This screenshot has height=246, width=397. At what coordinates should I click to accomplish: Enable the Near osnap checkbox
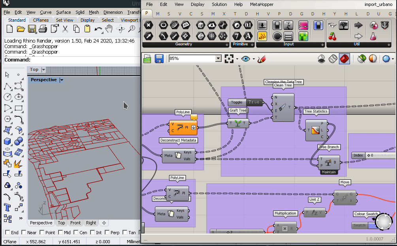tap(24, 232)
